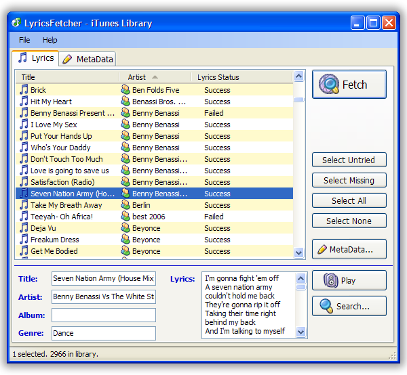Image resolution: width=407 pixels, height=375 pixels.
Task: Select the Lyrics tab
Action: coord(35,58)
